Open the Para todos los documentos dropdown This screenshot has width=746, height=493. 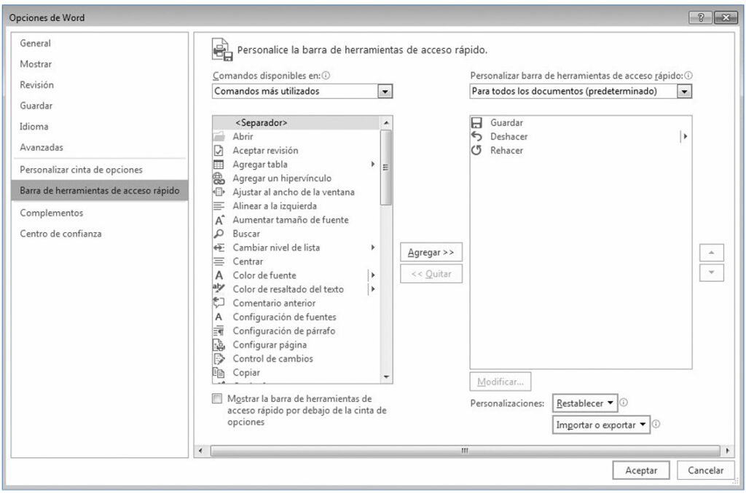(x=684, y=91)
